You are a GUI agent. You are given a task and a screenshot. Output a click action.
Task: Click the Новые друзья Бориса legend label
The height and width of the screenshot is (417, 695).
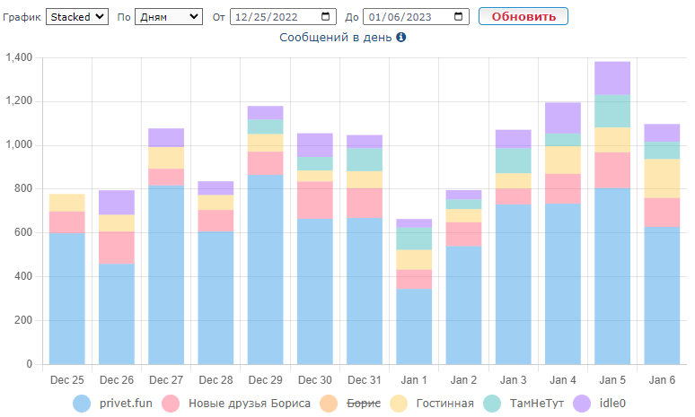point(250,404)
